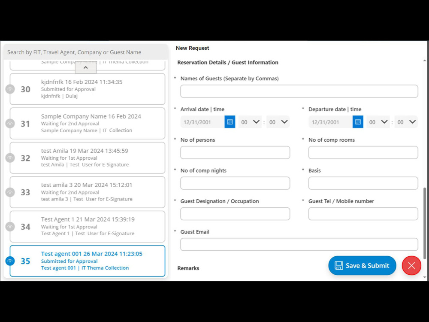Open the Arrival hour dropdown
The width and height of the screenshot is (429, 322).
(250, 122)
